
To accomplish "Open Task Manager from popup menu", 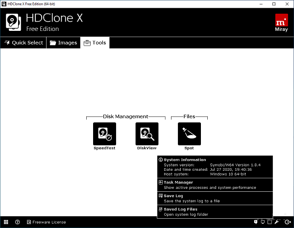I will [215, 185].
